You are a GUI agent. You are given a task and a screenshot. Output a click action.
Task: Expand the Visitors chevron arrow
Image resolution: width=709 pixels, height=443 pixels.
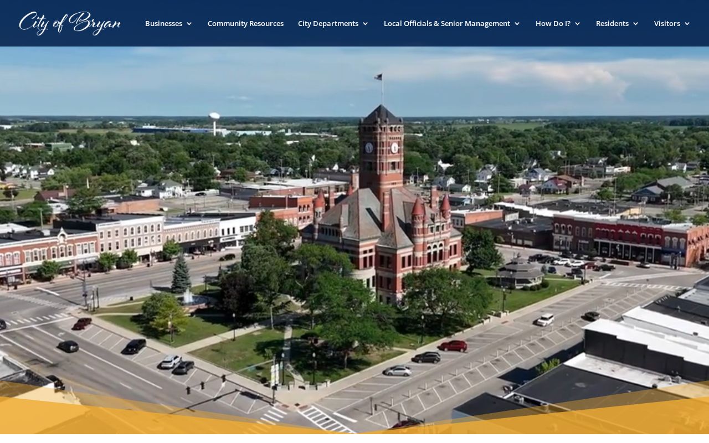tap(687, 24)
